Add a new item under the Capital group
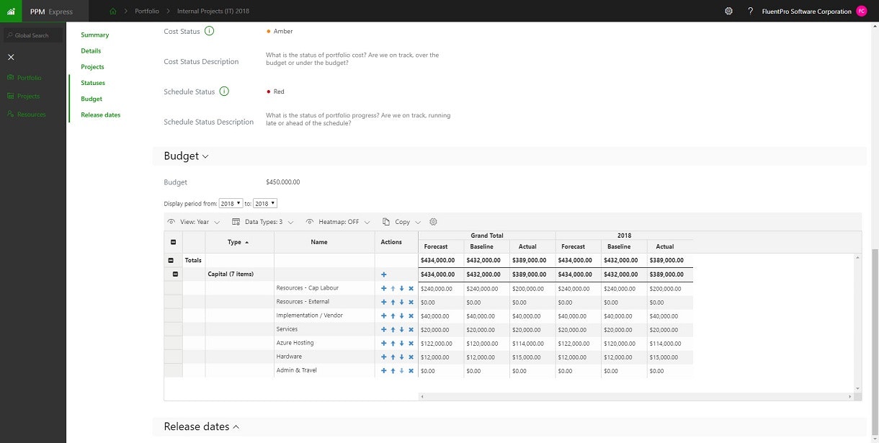 [x=384, y=274]
